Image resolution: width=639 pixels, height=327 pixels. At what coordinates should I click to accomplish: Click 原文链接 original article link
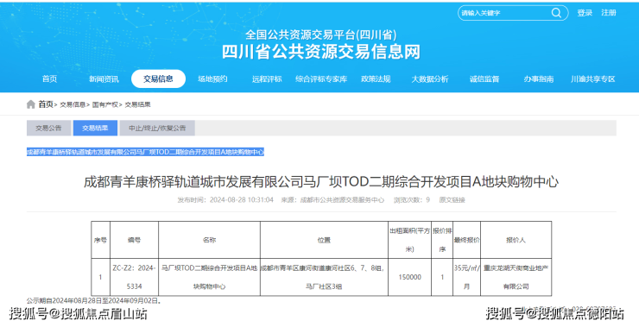tap(452, 200)
